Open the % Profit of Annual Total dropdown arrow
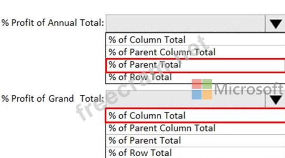This screenshot has height=158, width=285. [275, 23]
